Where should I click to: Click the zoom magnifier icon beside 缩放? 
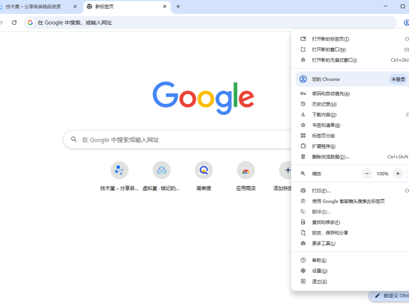point(303,173)
